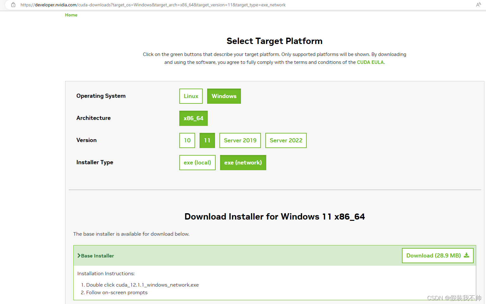Click the 'Select Target Platform' heading
This screenshot has height=304, width=486.
point(274,41)
